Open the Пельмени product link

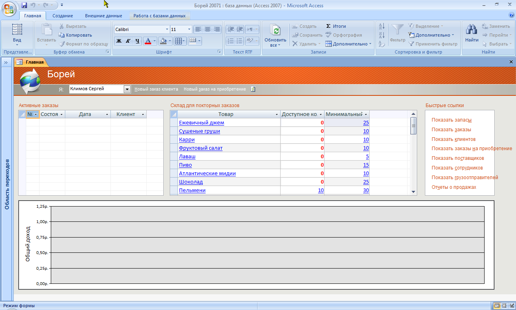point(192,190)
